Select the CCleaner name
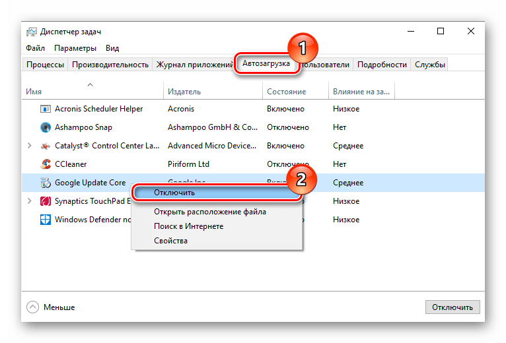The width and height of the screenshot is (506, 343). 71,164
